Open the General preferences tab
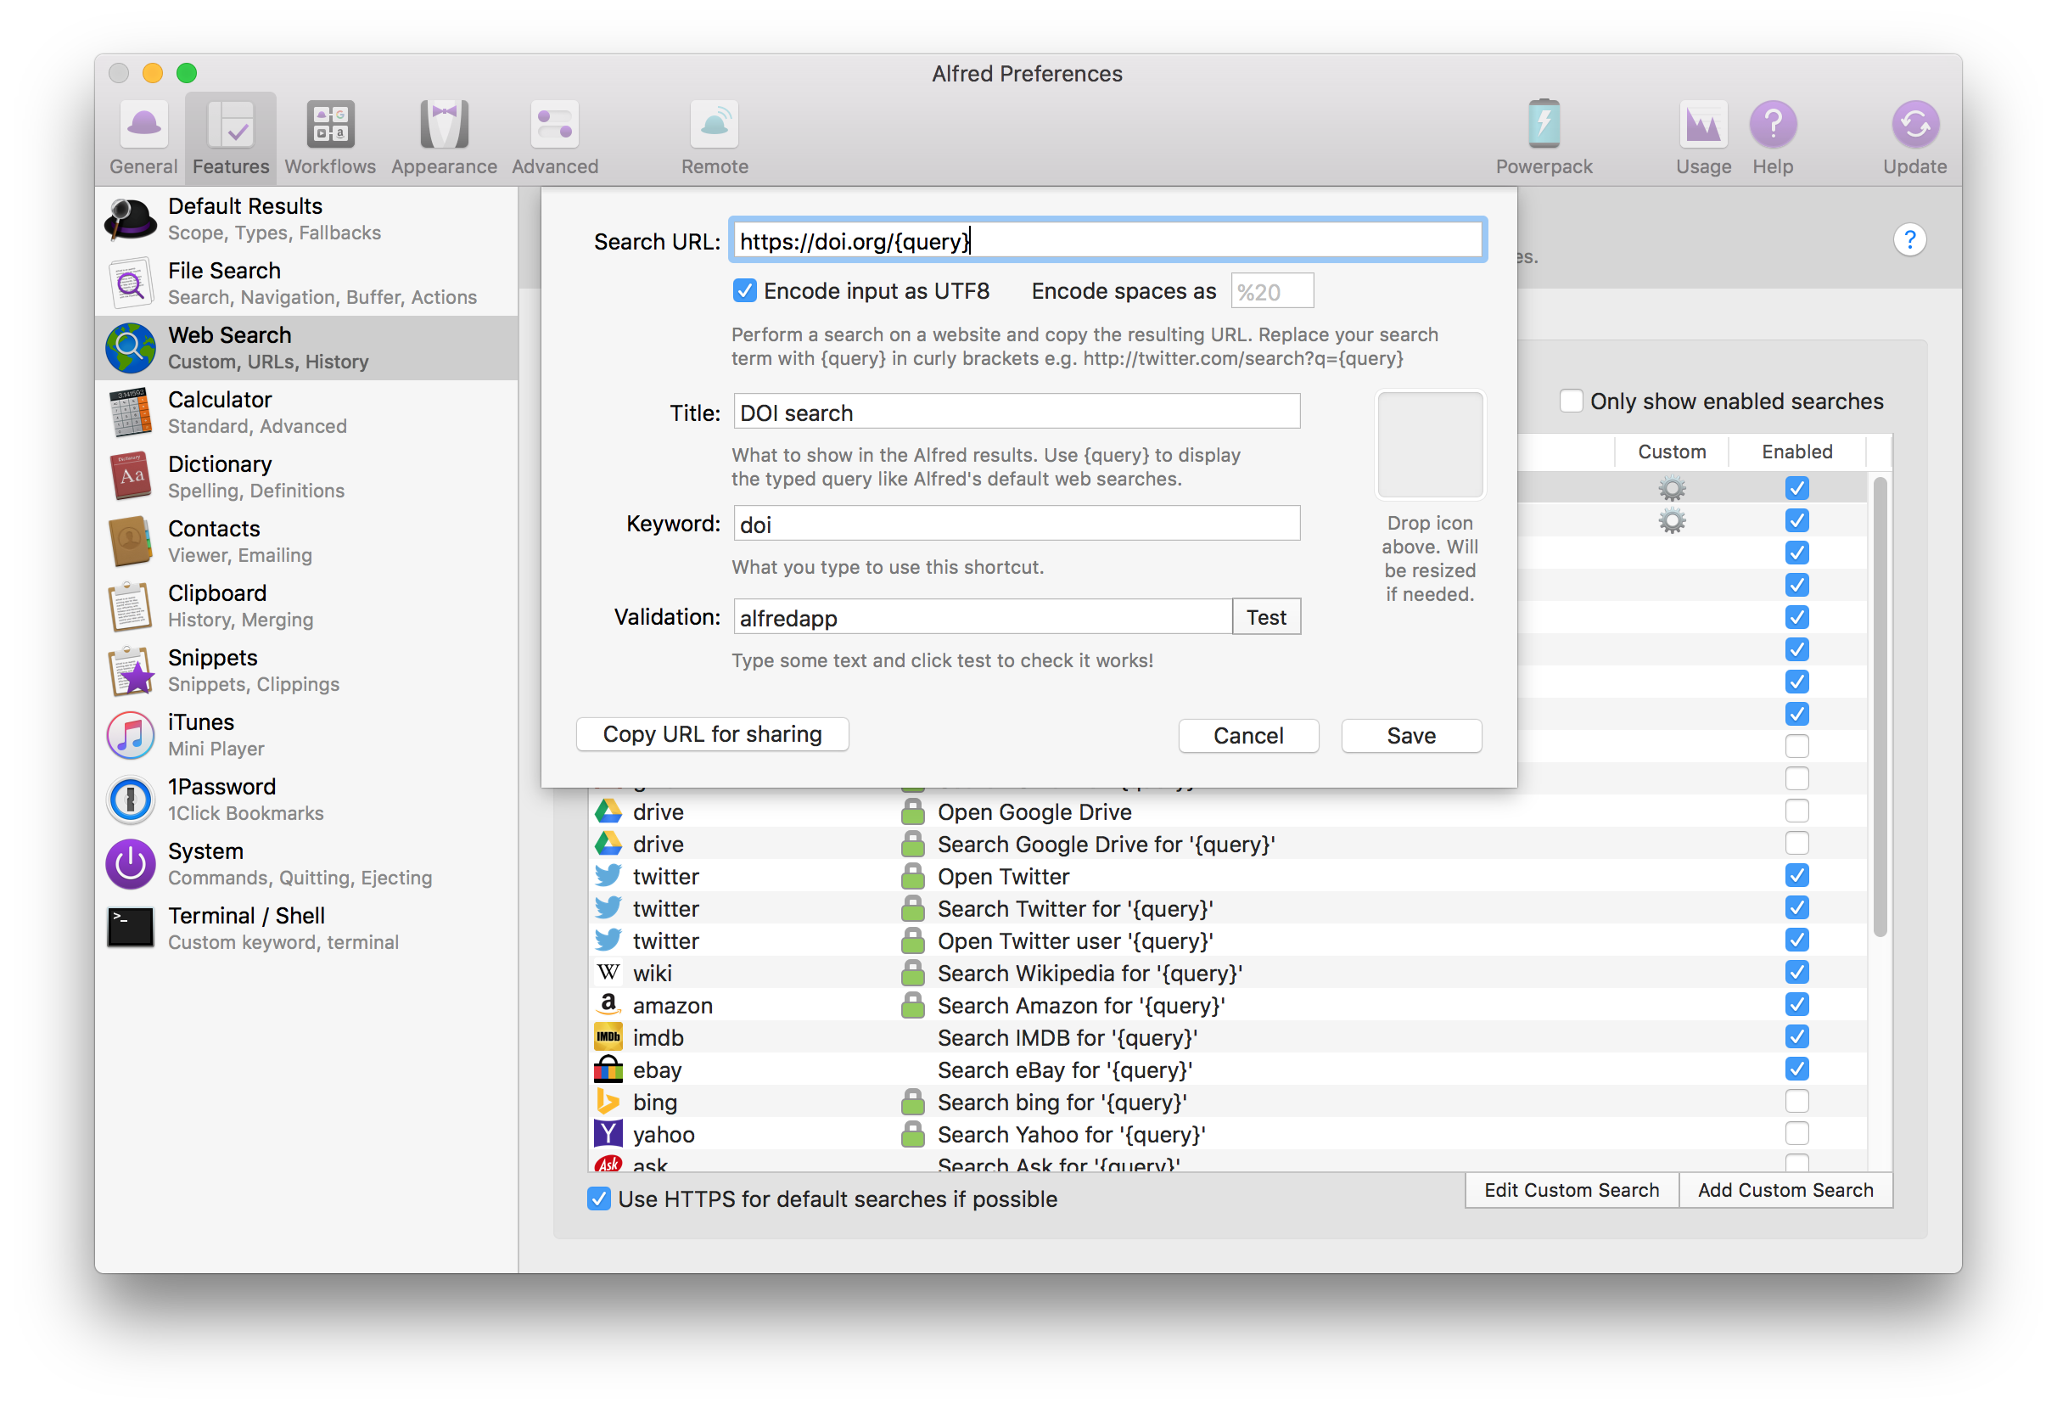Viewport: 2057px width, 1409px height. 143,138
